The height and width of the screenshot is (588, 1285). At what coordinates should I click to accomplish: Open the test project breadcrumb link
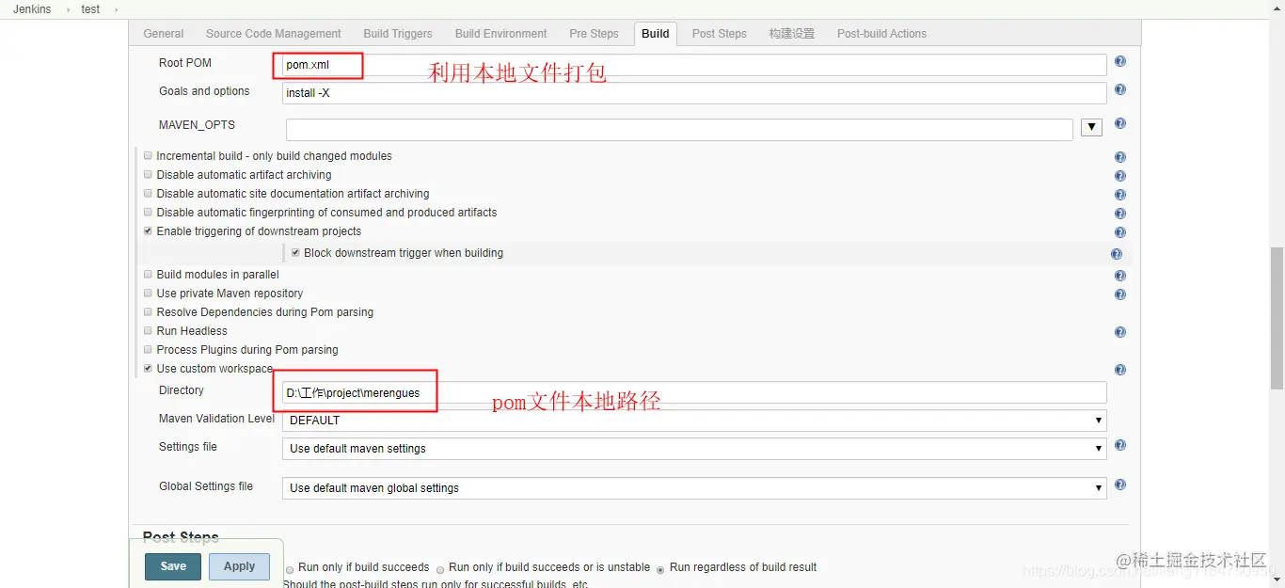pyautogui.click(x=90, y=9)
